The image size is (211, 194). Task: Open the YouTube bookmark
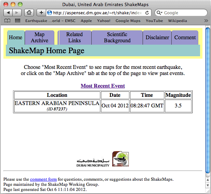pos(154,21)
